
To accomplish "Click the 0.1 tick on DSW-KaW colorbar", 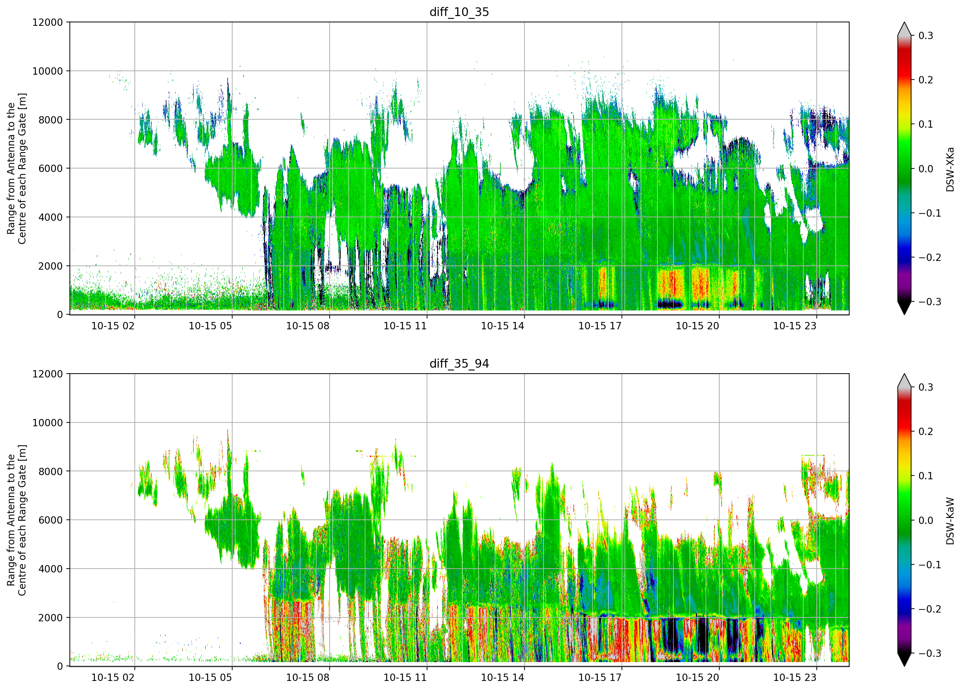I will [x=926, y=476].
